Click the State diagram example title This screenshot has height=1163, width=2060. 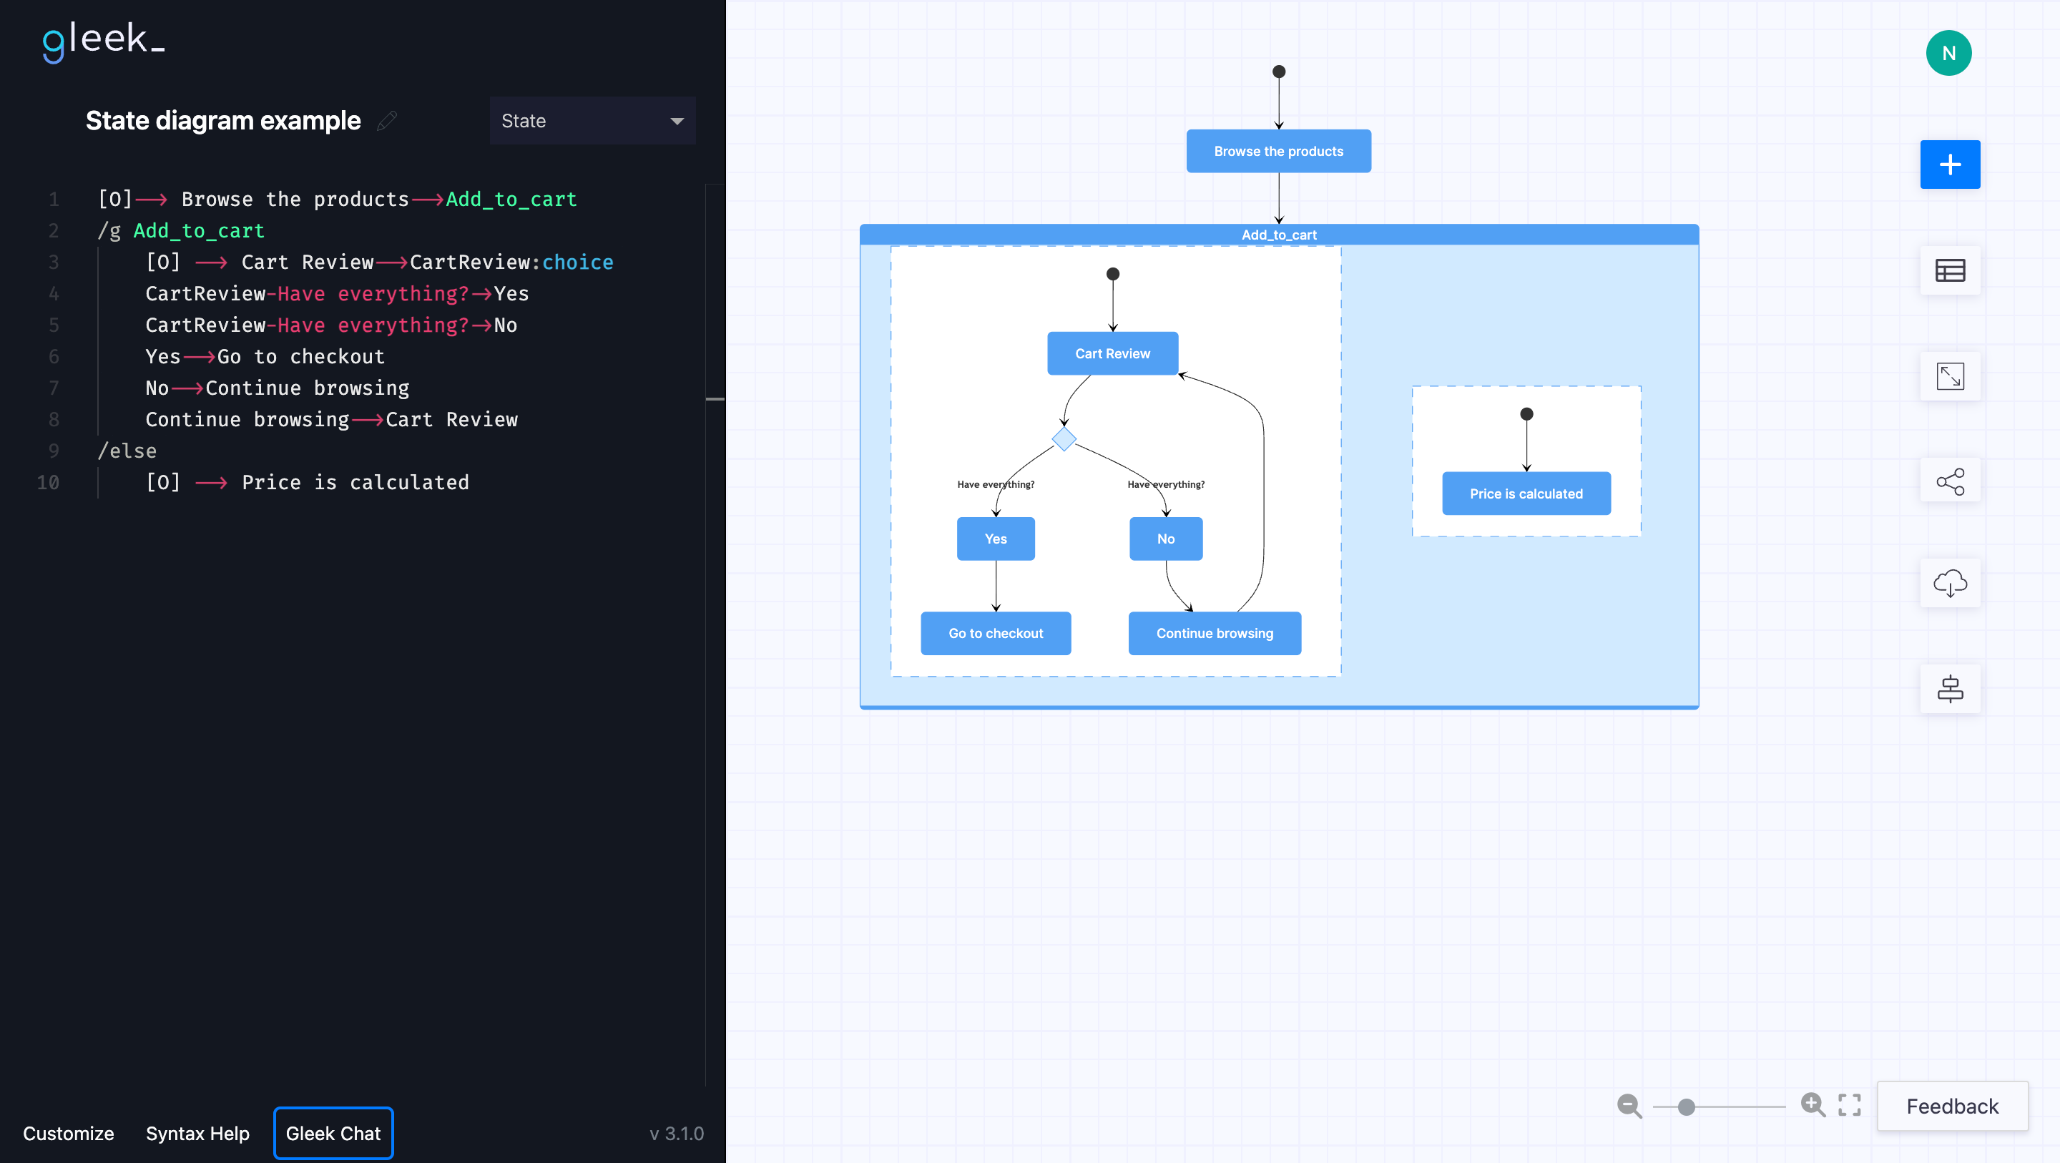click(223, 121)
